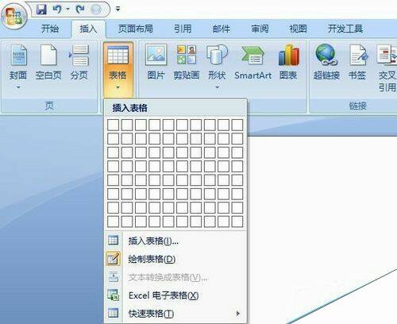Click the top-right cell of the table grid
397x324 pixels.
tap(237, 125)
